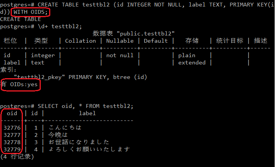
Task: Click the Default column header
Action: (155, 41)
